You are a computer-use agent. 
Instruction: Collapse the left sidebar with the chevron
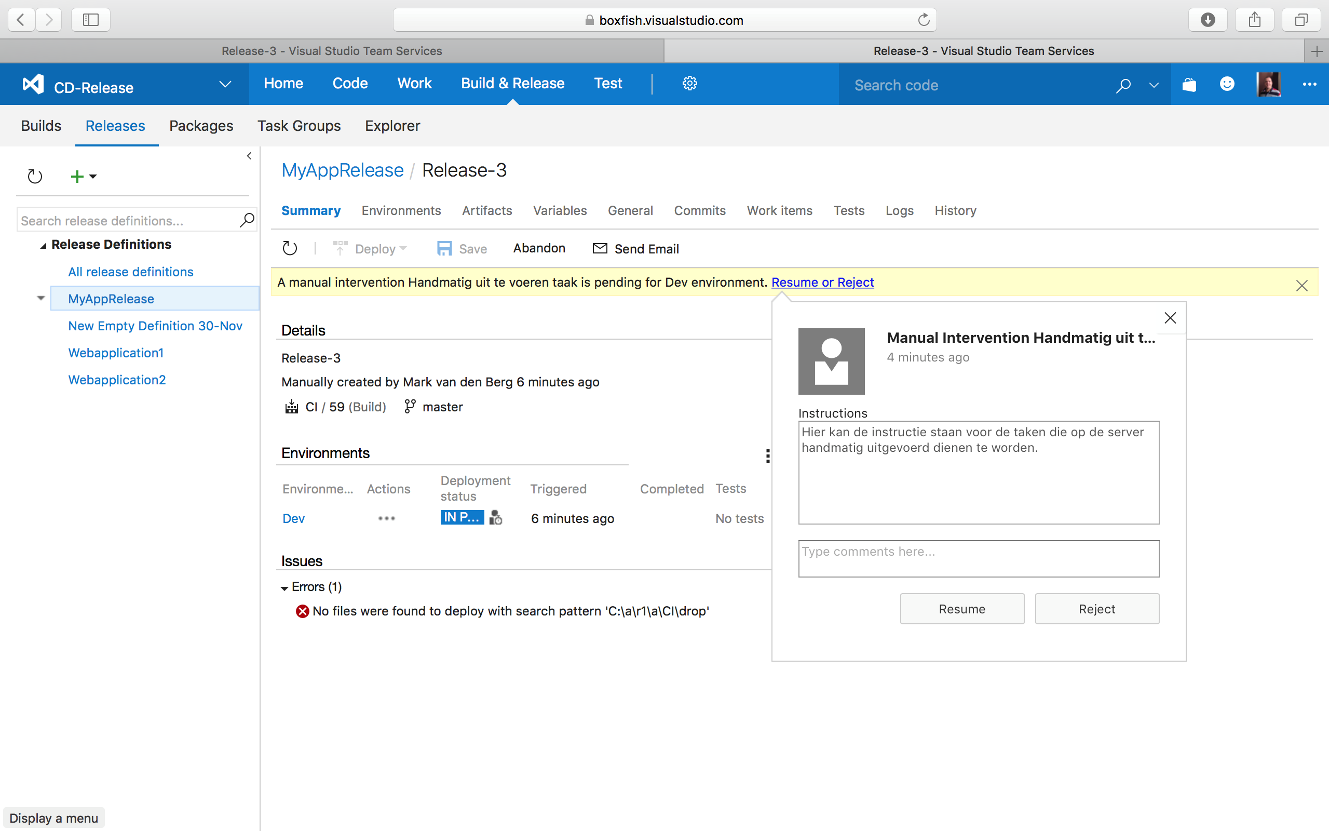248,156
